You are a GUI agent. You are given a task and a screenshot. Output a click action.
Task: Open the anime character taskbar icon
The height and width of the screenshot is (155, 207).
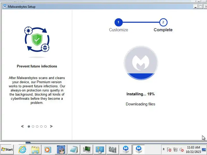click(x=61, y=150)
